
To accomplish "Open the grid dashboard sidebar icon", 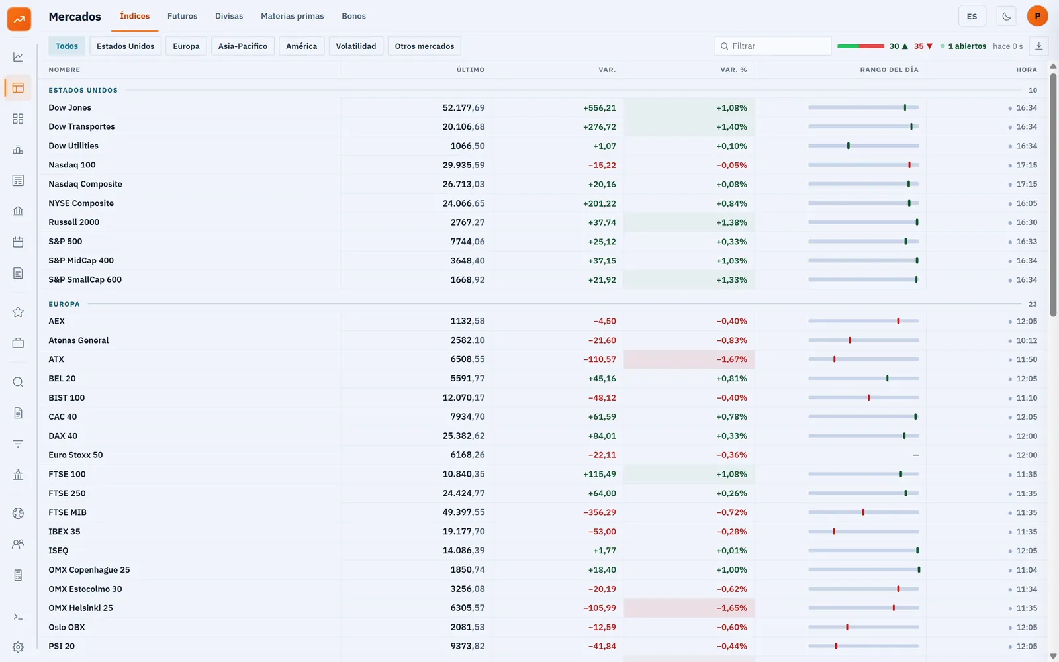I will click(x=18, y=118).
